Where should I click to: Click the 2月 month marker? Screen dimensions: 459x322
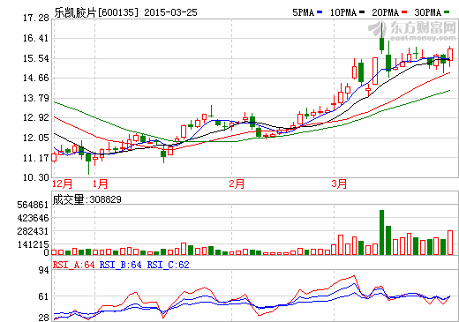pos(237,184)
